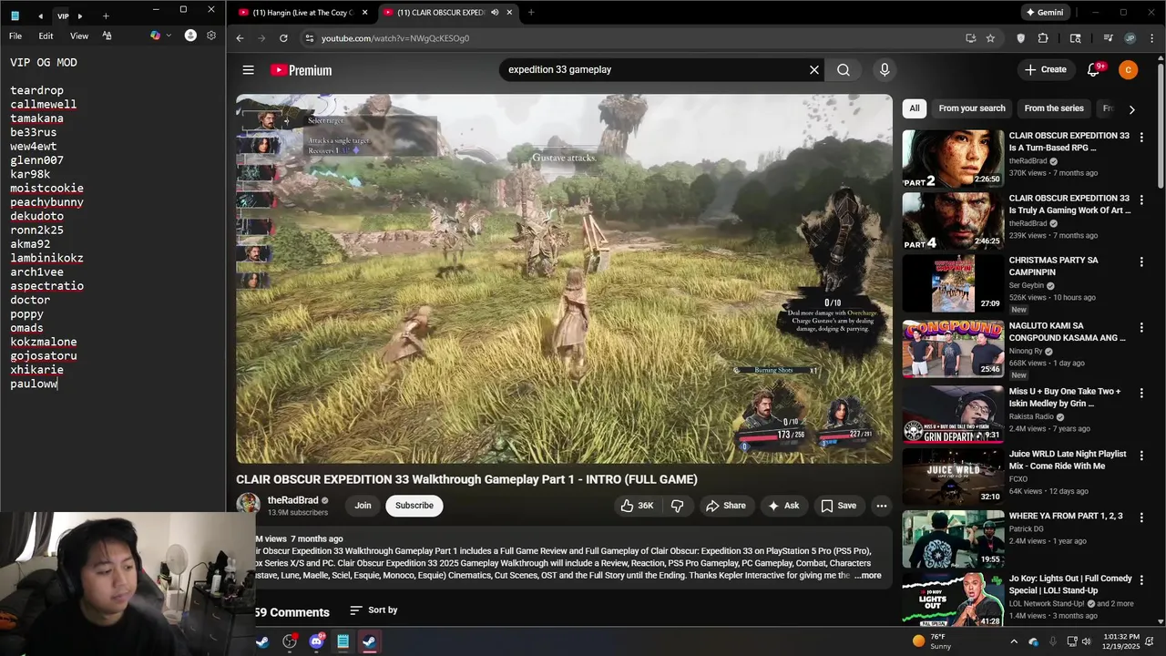Viewport: 1166px width, 656px height.
Task: Open Notepad text formatting icon
Action: point(107,36)
